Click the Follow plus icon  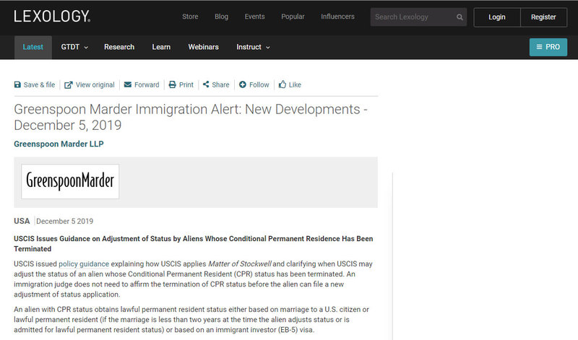coord(242,84)
